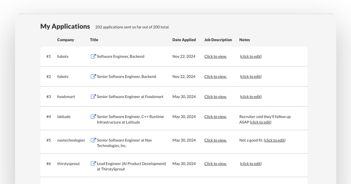Click the Date Applied column header
The width and height of the screenshot is (351, 184).
(x=184, y=40)
